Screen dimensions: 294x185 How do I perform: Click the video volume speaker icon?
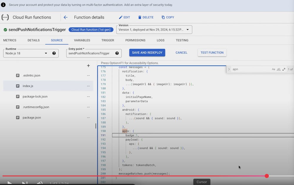pos(40,183)
